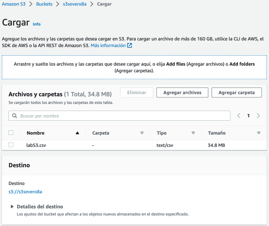
Task: Navigate to Buckets breadcrumb
Action: tap(44, 4)
